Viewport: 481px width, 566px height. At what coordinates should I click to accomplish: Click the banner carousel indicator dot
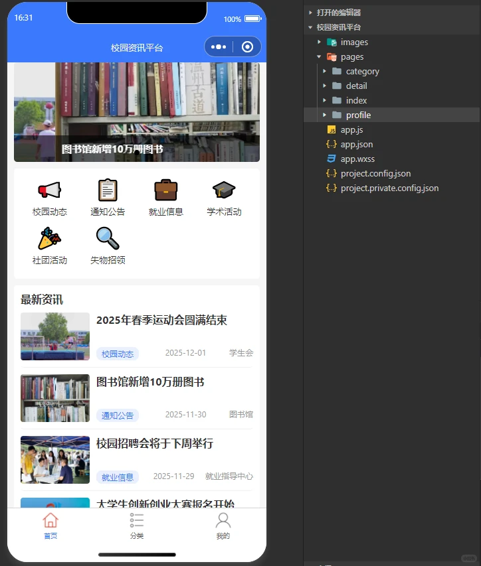coord(137,152)
